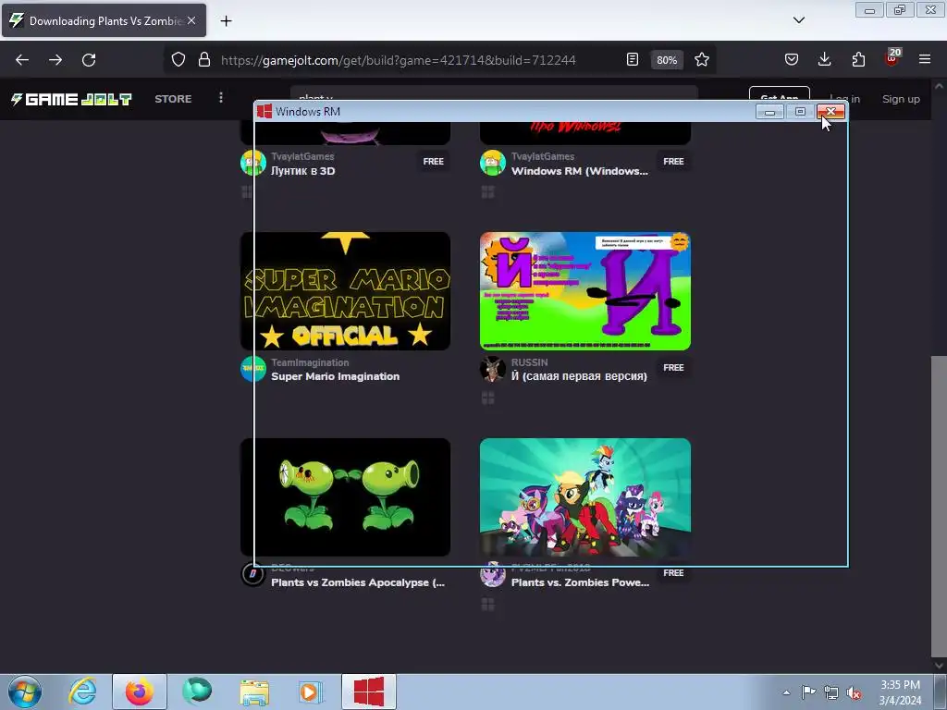Go back with the browser back arrow
This screenshot has height=710, width=947.
22,60
